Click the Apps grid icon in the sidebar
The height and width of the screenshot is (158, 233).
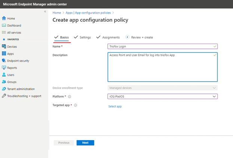click(x=4, y=54)
